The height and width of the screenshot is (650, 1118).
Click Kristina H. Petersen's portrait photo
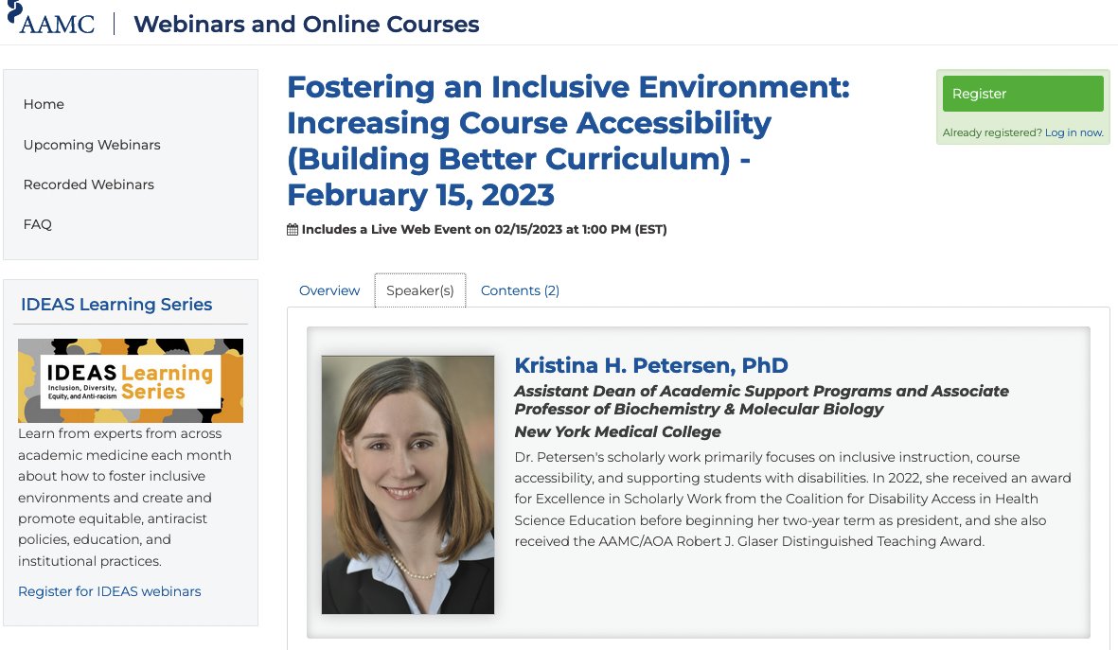tap(408, 484)
